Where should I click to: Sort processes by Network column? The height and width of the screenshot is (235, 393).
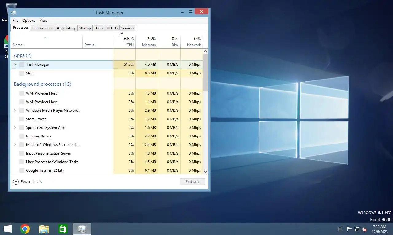(192, 42)
